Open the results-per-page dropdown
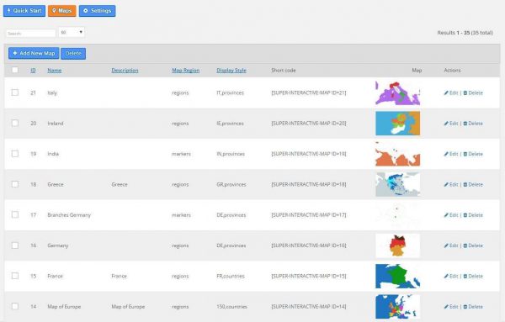This screenshot has height=322, width=505. pos(72,32)
